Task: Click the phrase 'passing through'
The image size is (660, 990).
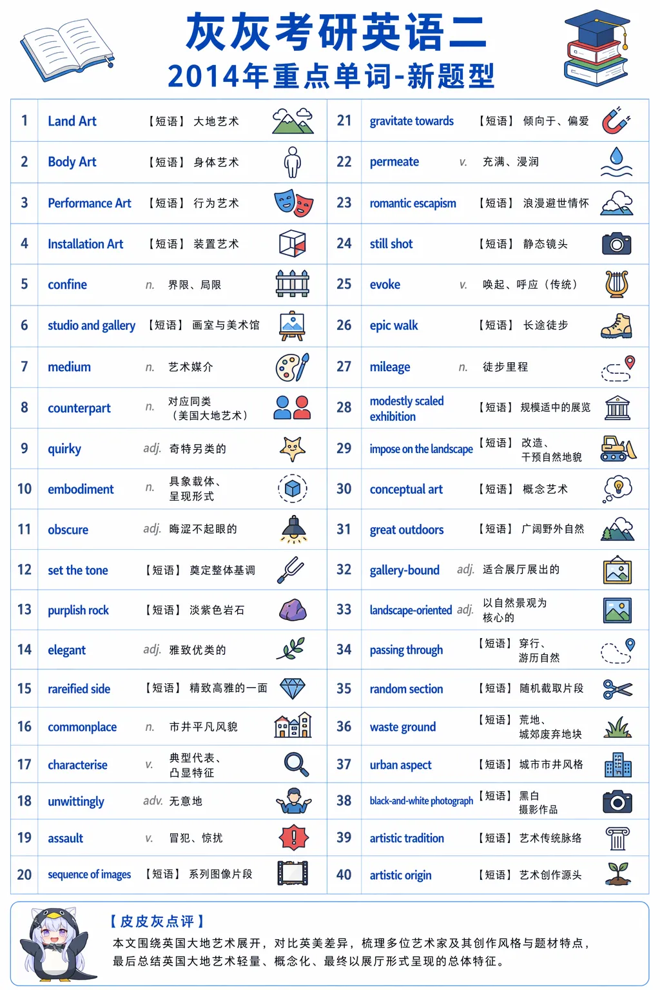Action: click(406, 650)
